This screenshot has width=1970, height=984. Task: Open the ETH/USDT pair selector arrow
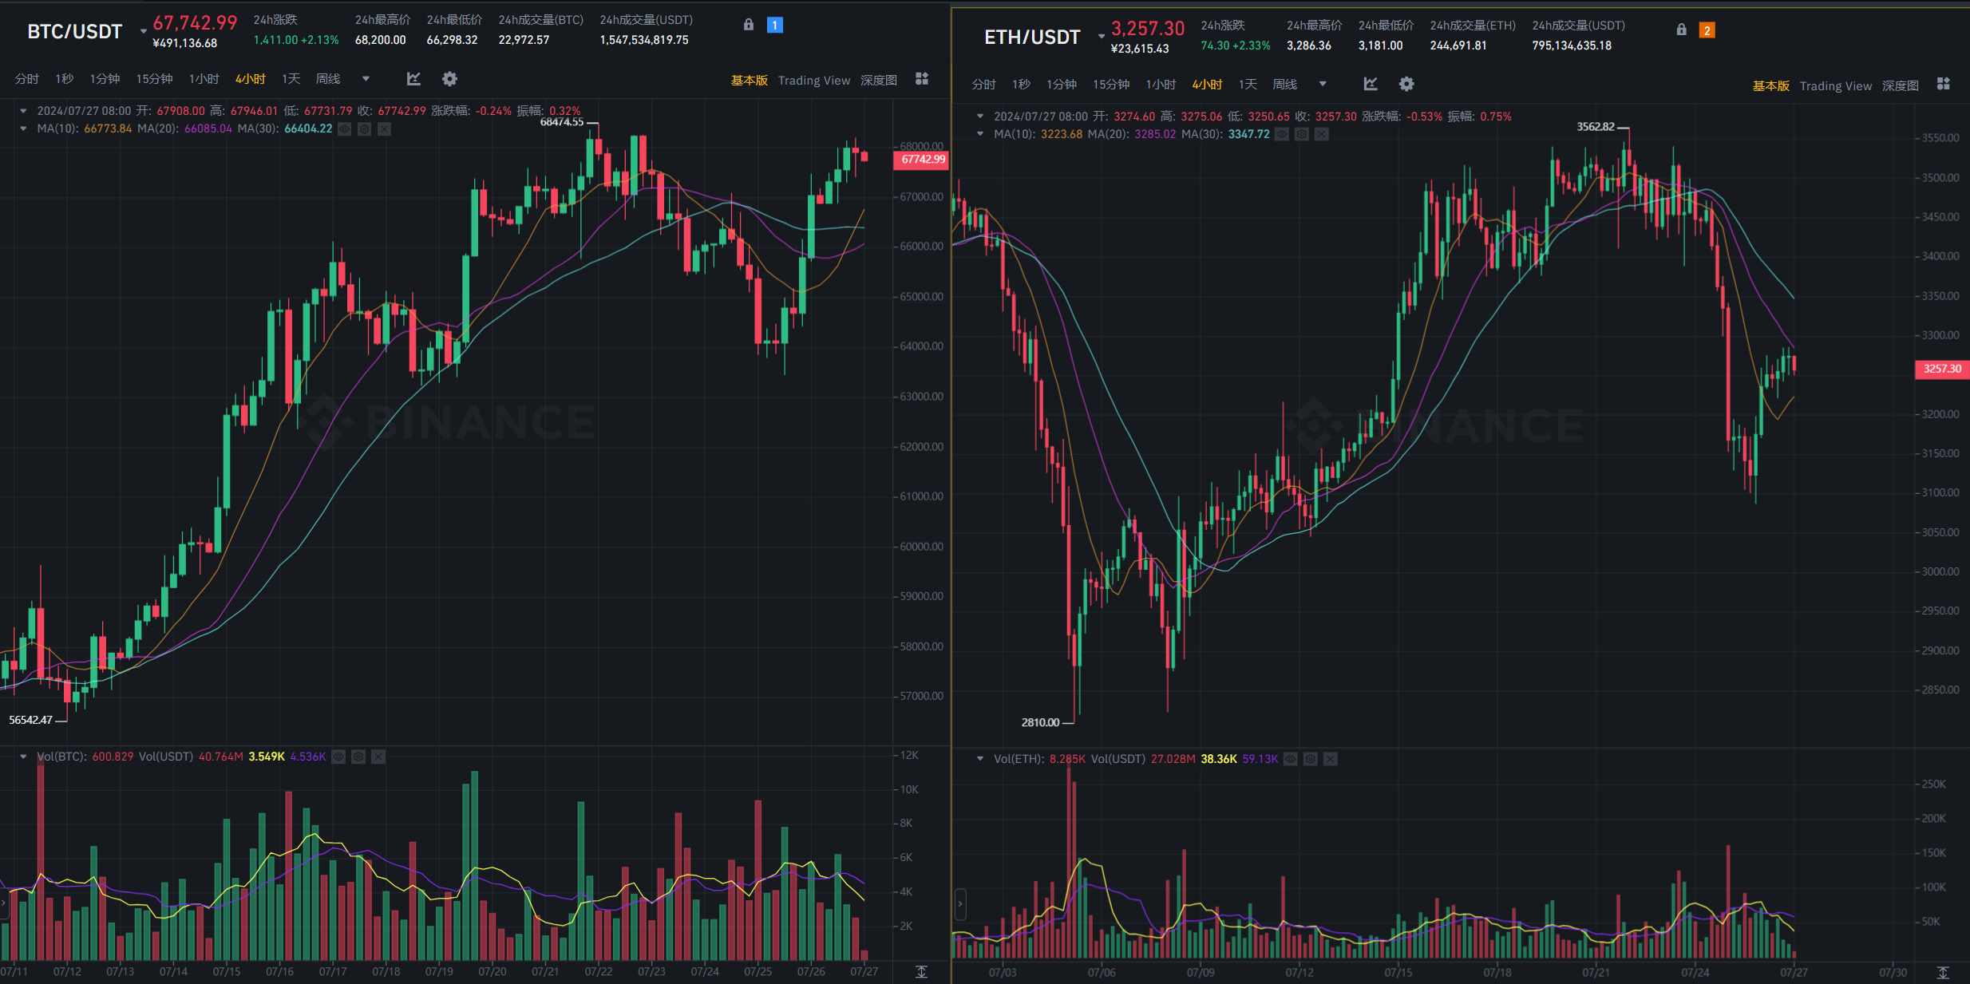point(1101,37)
